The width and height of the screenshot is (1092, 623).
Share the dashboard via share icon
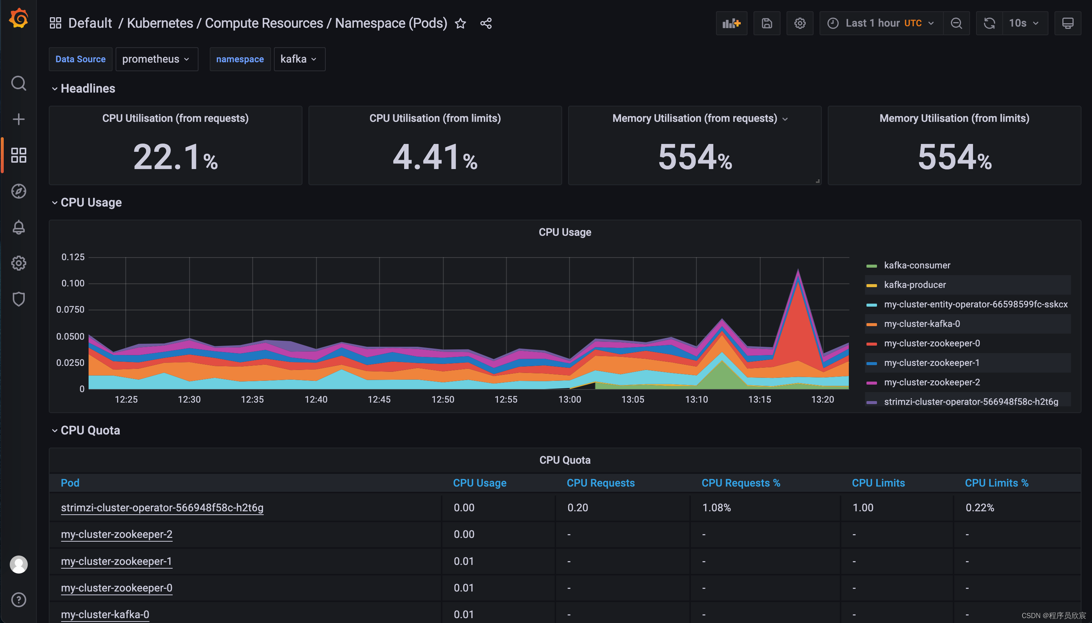[x=486, y=23]
